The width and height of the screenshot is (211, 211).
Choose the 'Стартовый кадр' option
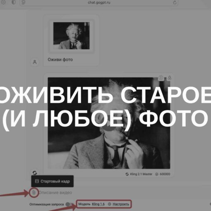click(53, 181)
